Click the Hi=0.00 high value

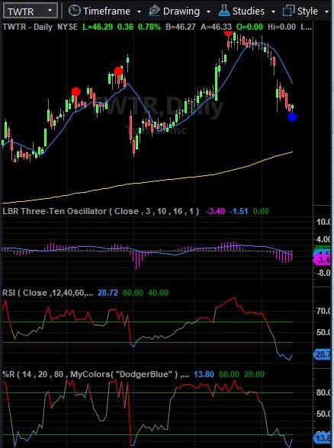point(281,27)
